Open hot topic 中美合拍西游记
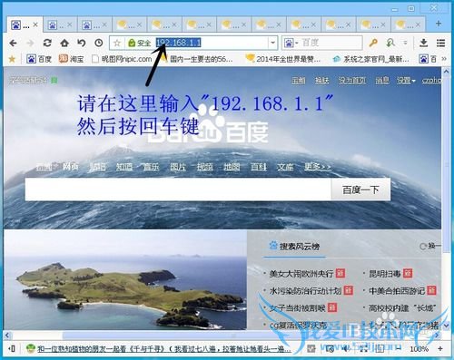The image size is (454, 360). [x=397, y=291]
